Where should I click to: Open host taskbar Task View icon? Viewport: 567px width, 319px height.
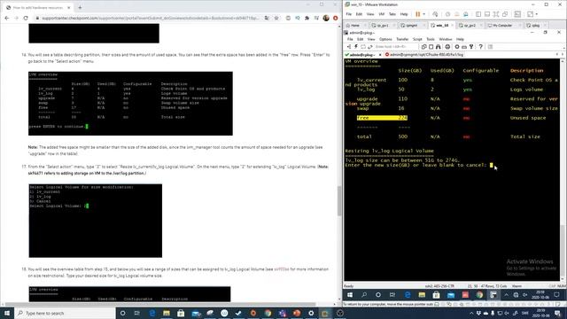click(137, 313)
